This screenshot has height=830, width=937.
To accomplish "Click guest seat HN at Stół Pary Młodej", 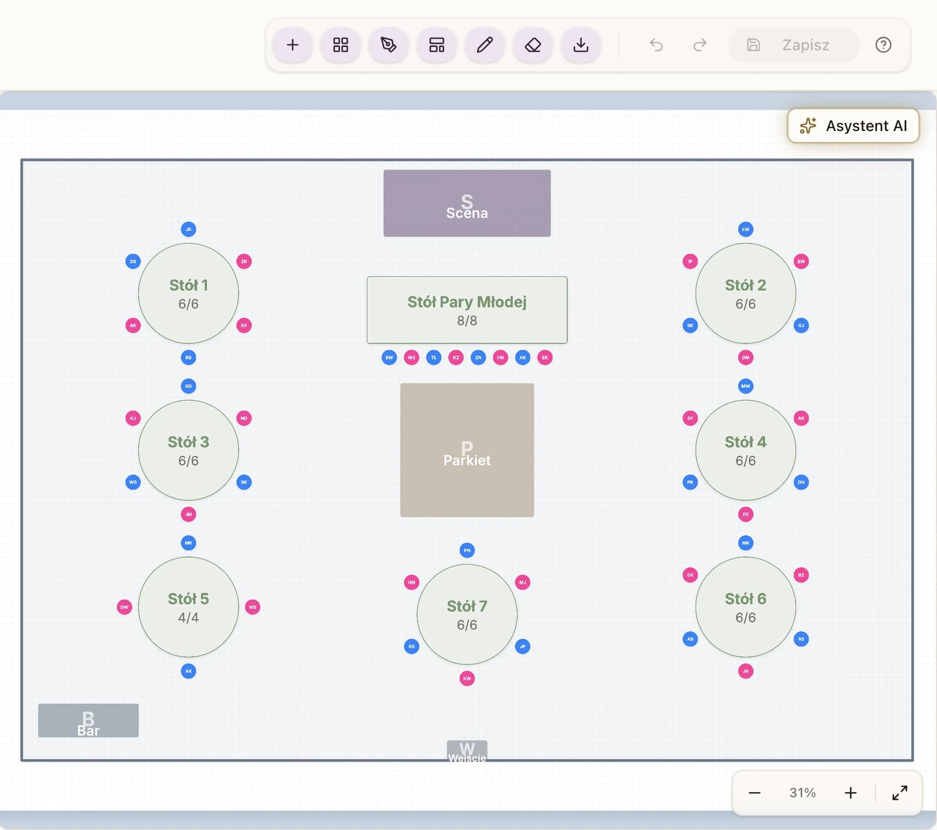I will 501,358.
